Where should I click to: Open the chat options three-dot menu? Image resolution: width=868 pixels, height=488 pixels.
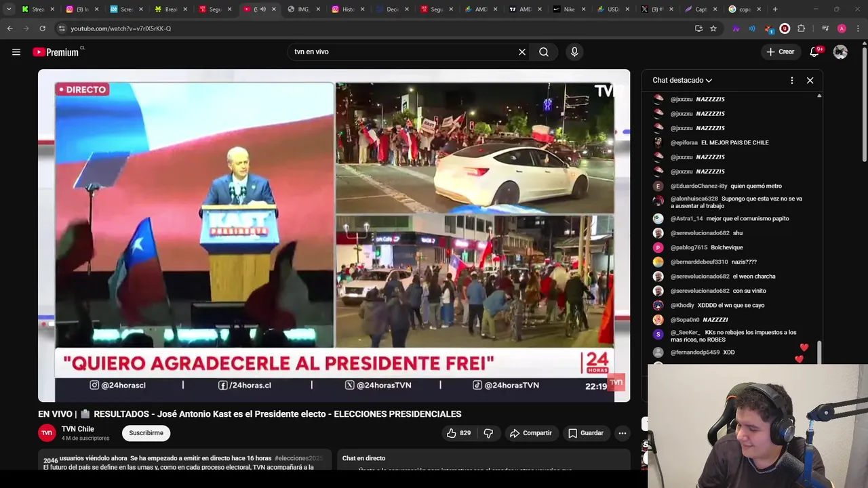791,80
